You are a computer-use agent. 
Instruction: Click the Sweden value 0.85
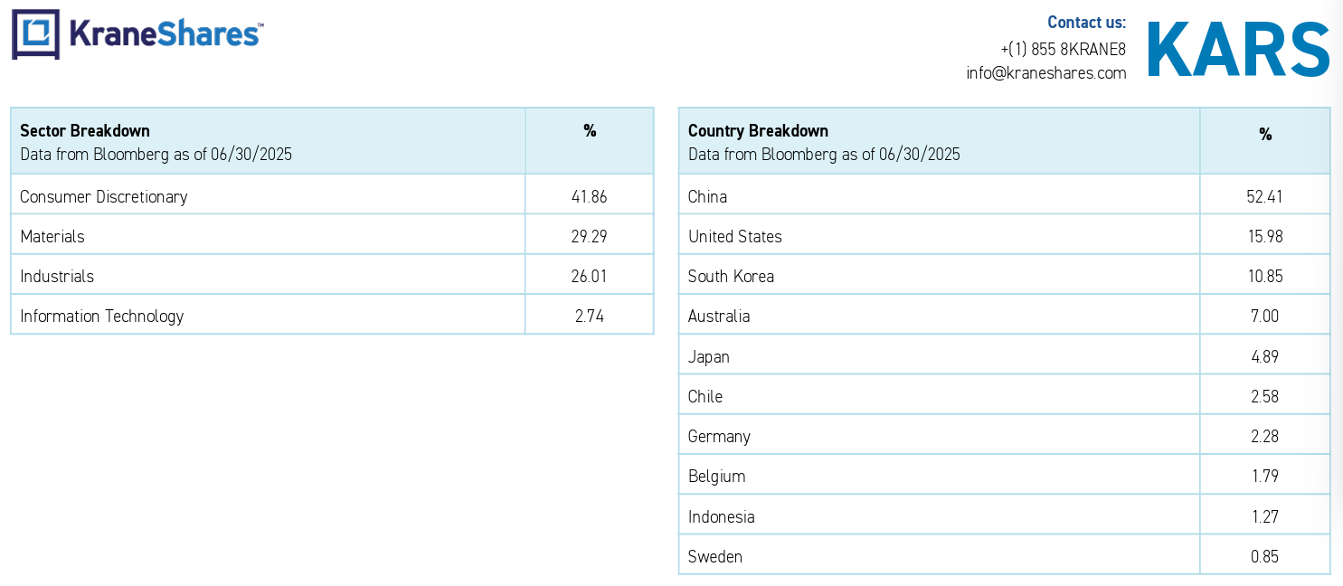[1265, 557]
